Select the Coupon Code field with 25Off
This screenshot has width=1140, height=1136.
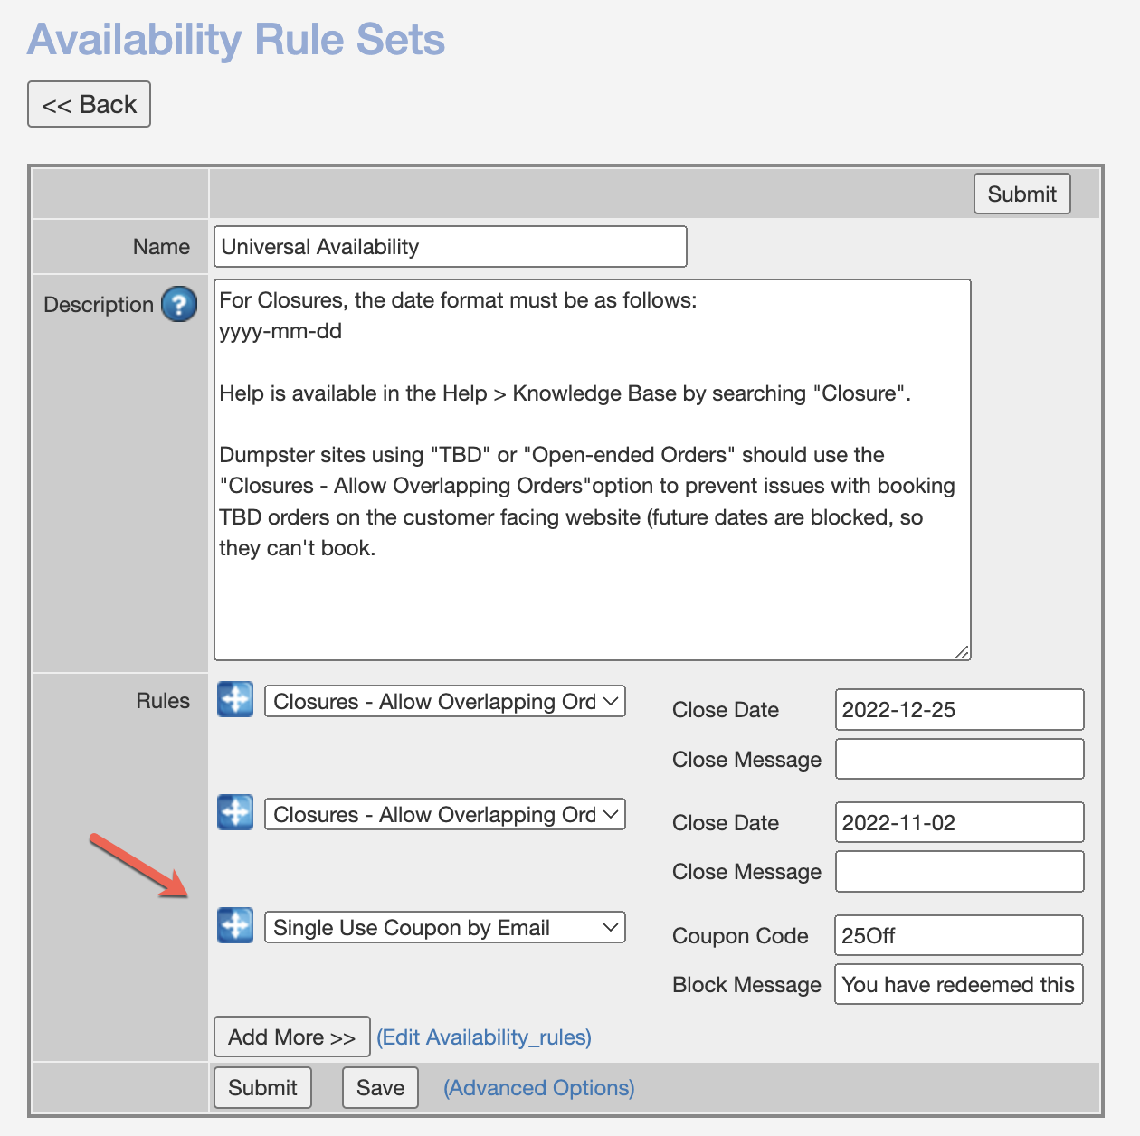pos(958,936)
